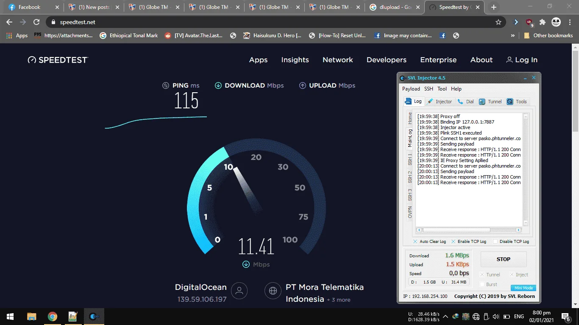Switch to Mini Mode
579x325 pixels.
[x=523, y=288]
